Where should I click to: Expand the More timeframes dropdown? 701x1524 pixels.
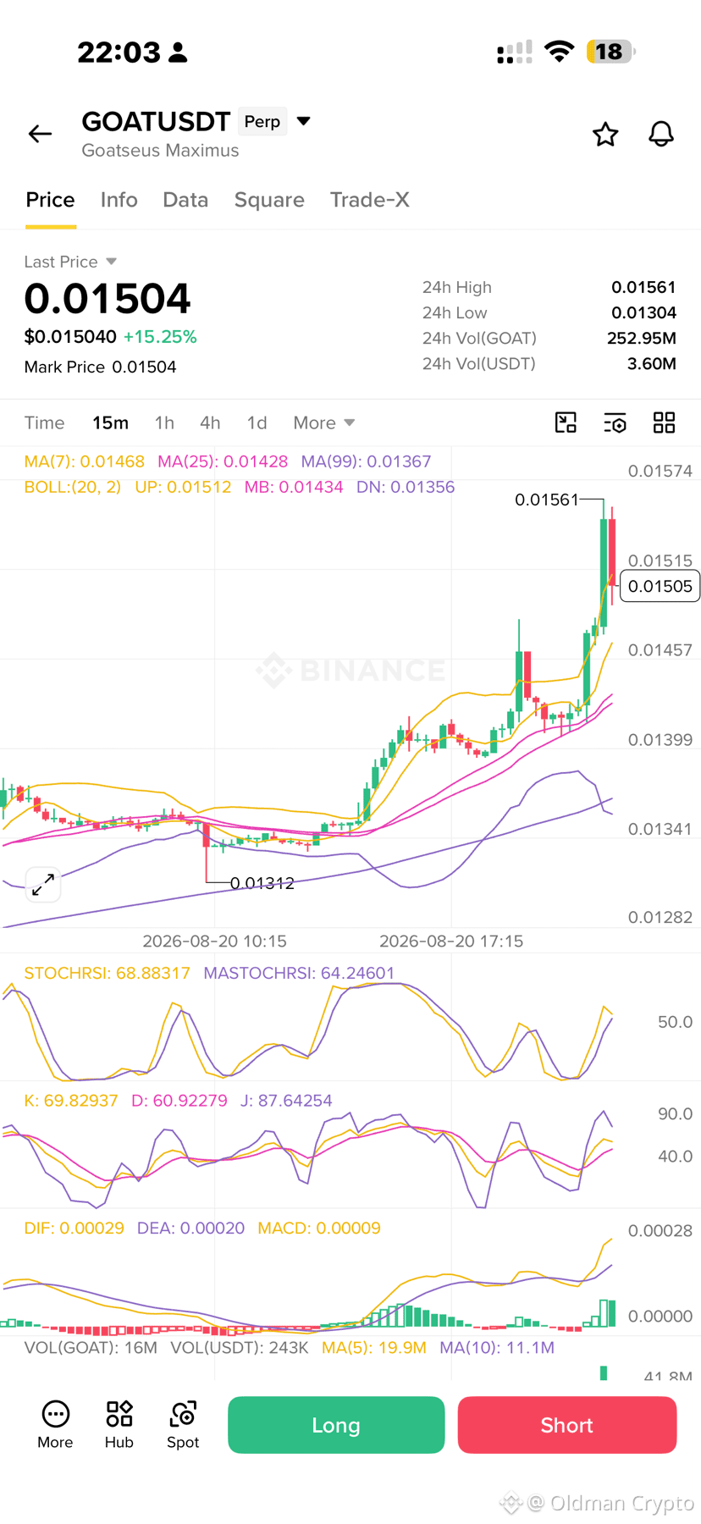(x=324, y=422)
